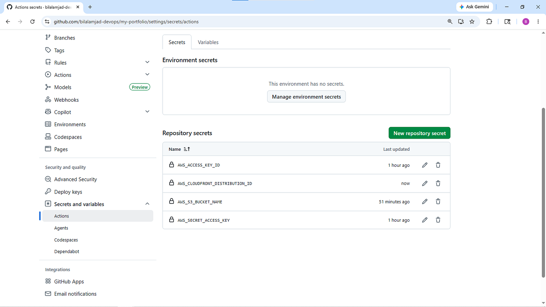Screen dimensions: 546x307
Task: Delete the AWS_ACCESS_KEY_ID secret trash icon
Action: pos(438,165)
